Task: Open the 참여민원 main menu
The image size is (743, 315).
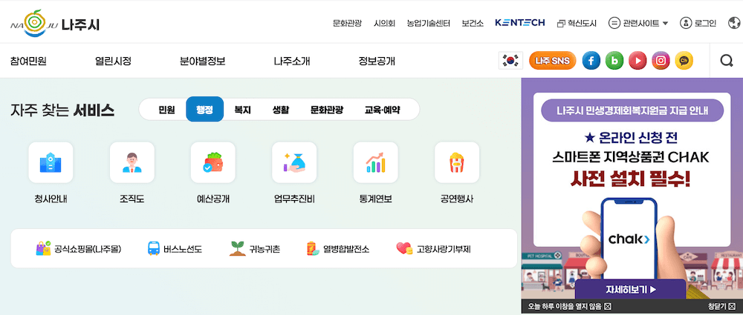Action: [28, 61]
